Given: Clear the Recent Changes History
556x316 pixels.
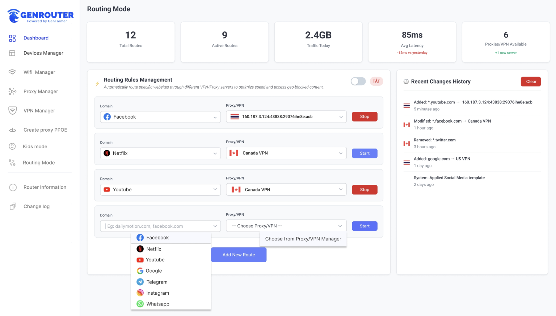Looking at the screenshot, I should point(531,82).
